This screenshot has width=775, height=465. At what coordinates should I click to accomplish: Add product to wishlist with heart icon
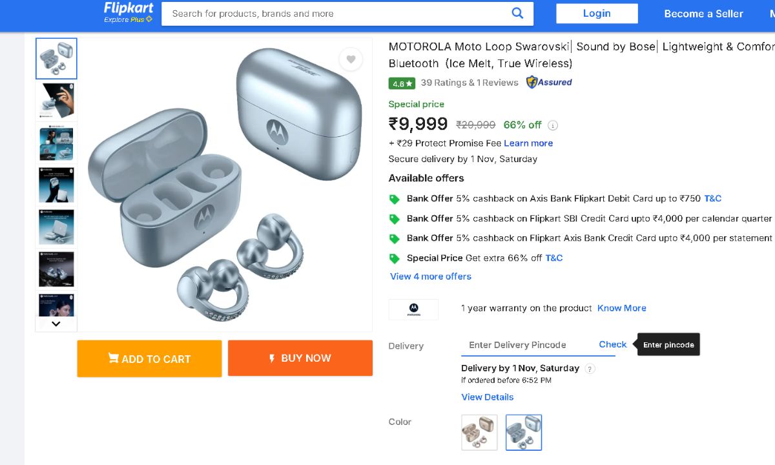(351, 59)
